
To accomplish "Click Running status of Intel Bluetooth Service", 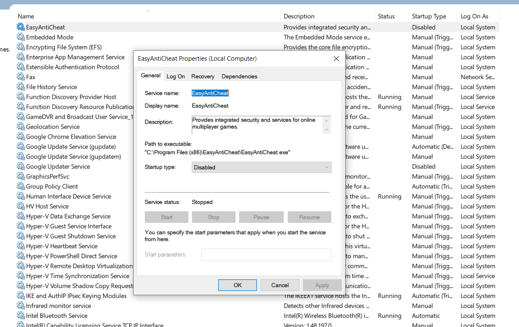I will pos(390,316).
